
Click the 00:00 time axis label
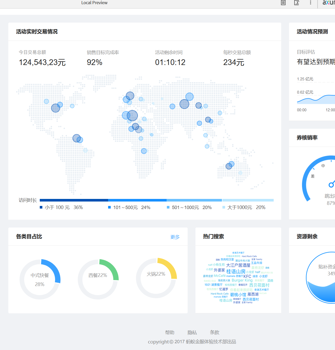coord(302,110)
